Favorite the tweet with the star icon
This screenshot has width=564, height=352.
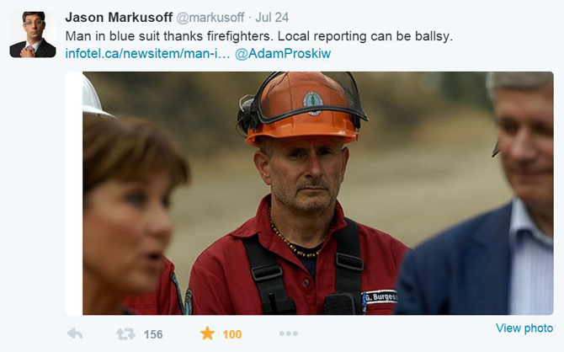point(207,333)
